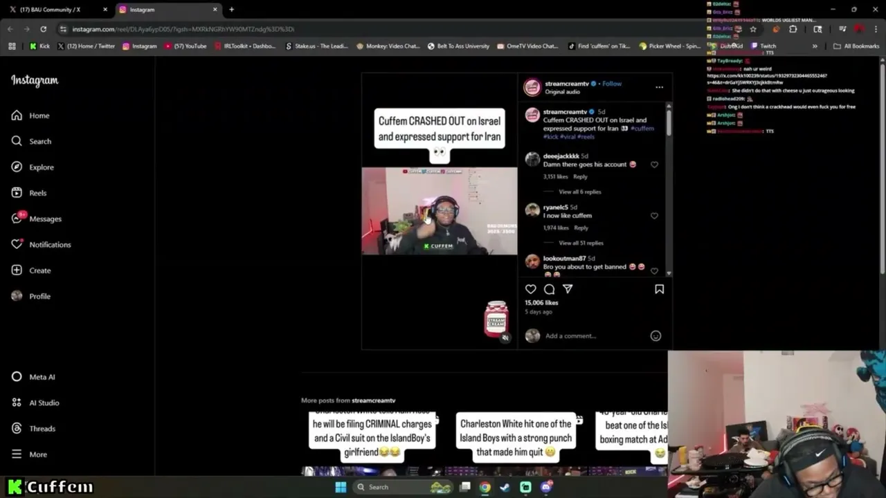
Task: Open the three-dot post options menu
Action: (659, 87)
